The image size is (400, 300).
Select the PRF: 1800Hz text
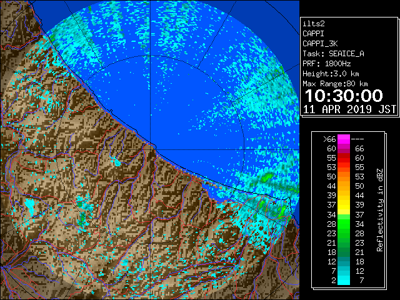(x=326, y=64)
